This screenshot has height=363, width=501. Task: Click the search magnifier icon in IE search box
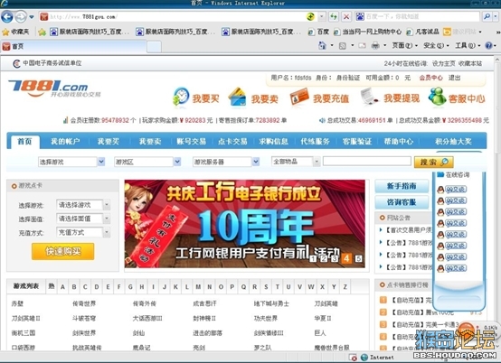(x=487, y=16)
